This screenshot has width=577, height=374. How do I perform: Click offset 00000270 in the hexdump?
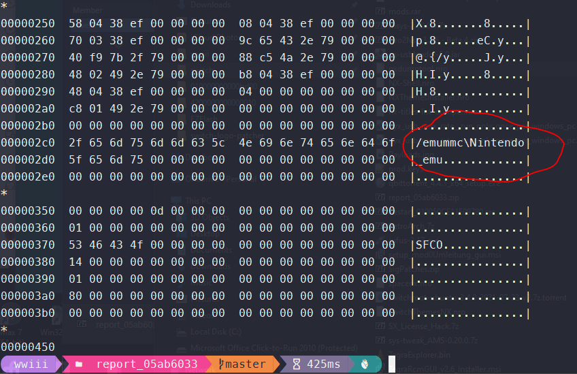pos(28,57)
